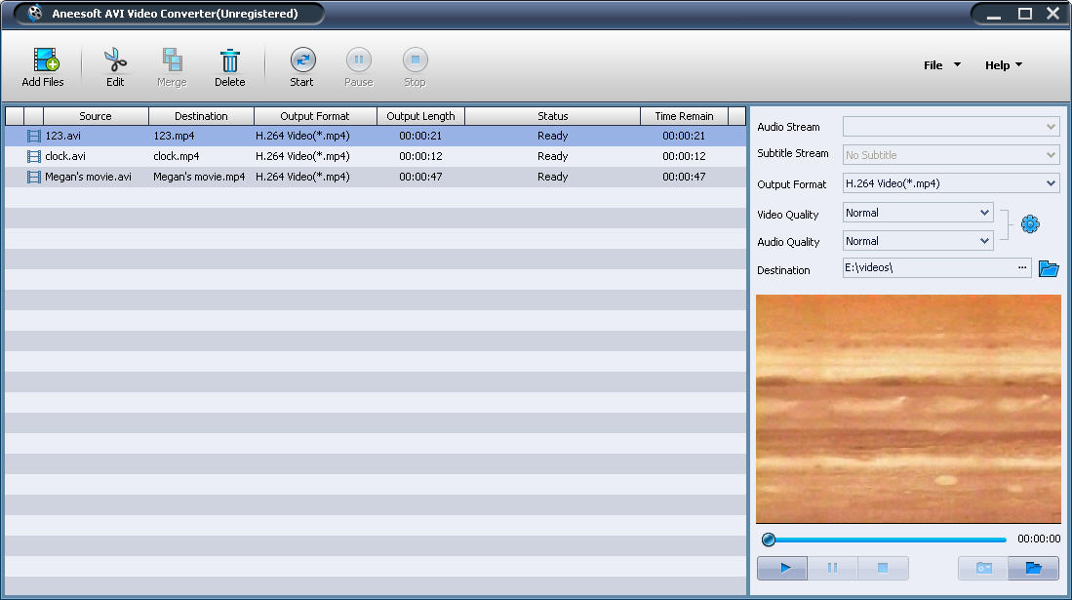The image size is (1072, 600).
Task: Click film icon of clock.avi row
Action: (33, 157)
